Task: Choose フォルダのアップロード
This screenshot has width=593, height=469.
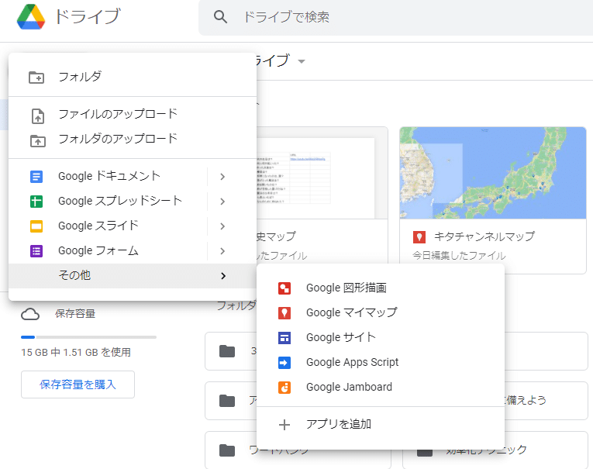Action: click(133, 140)
